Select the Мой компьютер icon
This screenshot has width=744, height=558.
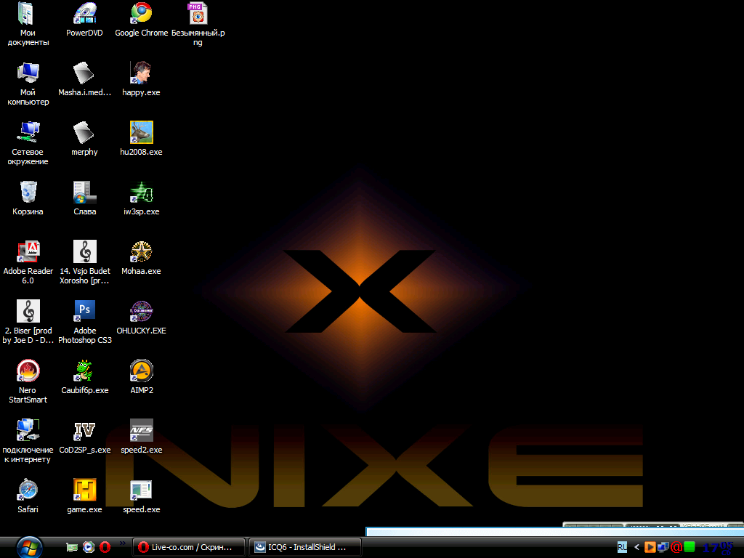28,73
